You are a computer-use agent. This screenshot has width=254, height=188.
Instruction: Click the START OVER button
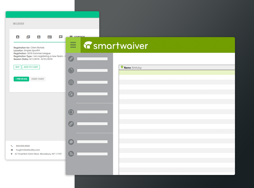pyautogui.click(x=38, y=79)
